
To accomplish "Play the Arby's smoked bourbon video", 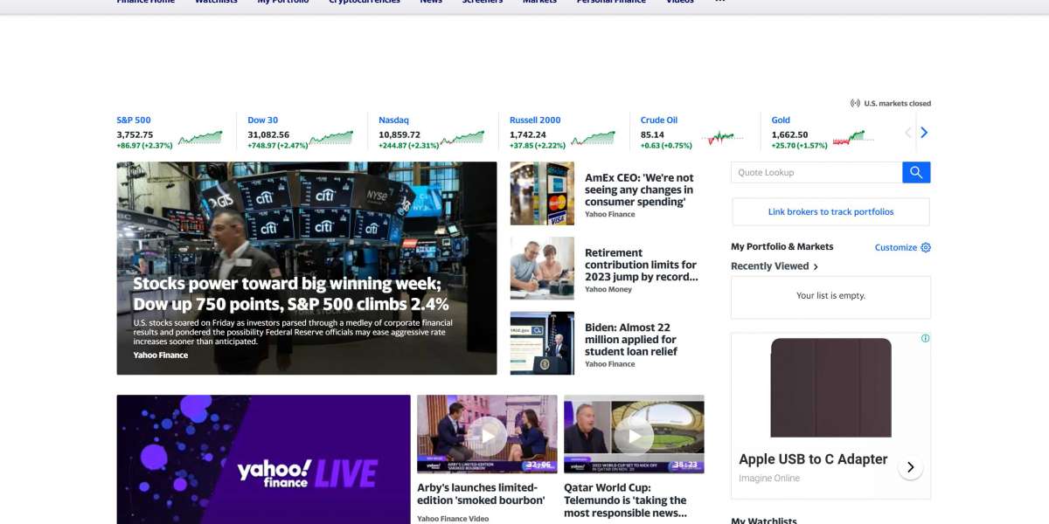I will pyautogui.click(x=487, y=434).
